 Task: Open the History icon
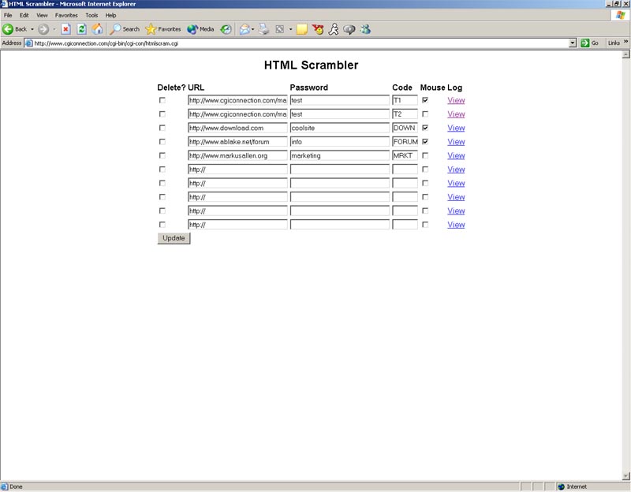point(226,29)
